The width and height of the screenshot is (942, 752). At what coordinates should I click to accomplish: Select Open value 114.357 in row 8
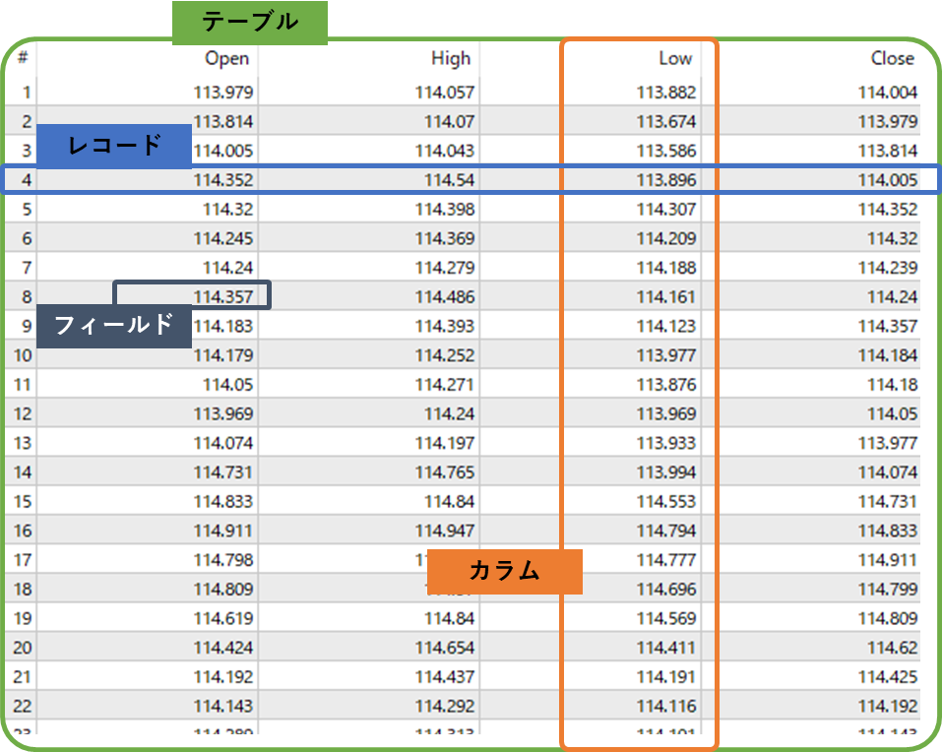(x=222, y=297)
